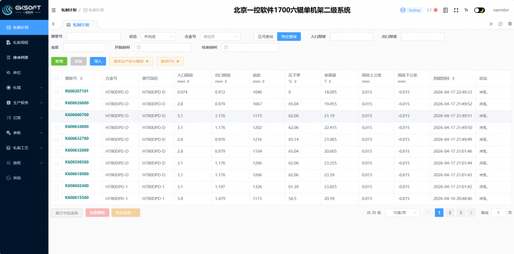This screenshot has width=514, height=254.
Task: Click the 请求PDI button
Action: 170,61
